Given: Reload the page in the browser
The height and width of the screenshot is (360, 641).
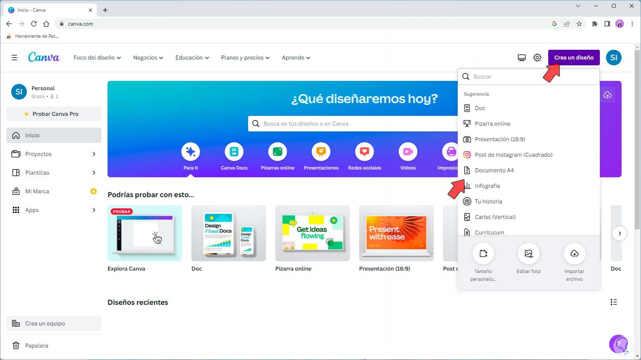Looking at the screenshot, I should tap(34, 24).
